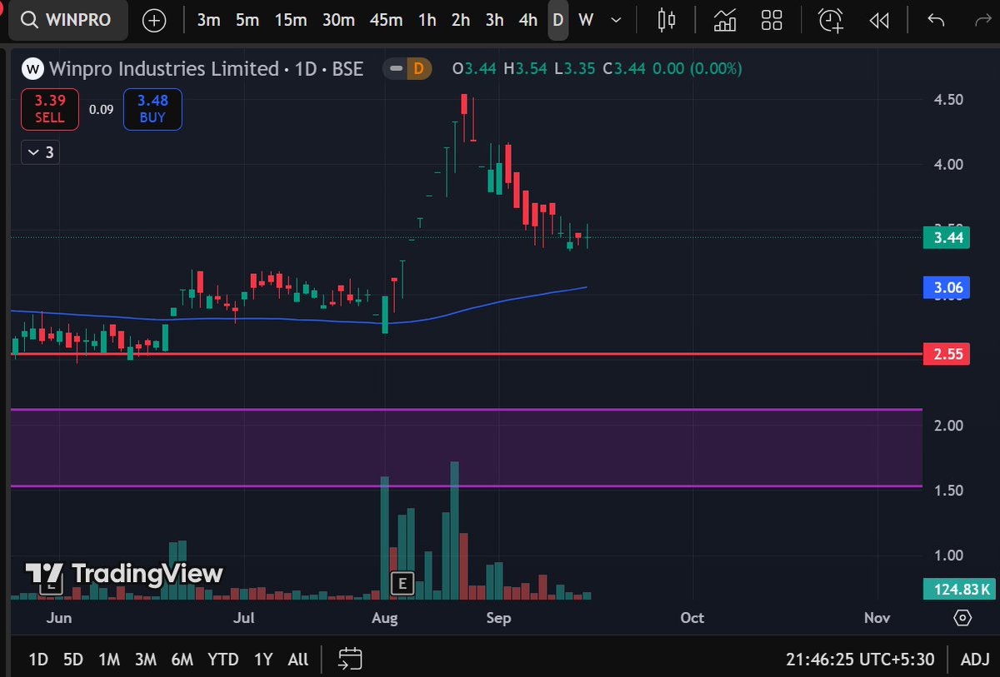Screen dimensions: 1000x677
Task: Set date range to 3M
Action: pyautogui.click(x=146, y=660)
